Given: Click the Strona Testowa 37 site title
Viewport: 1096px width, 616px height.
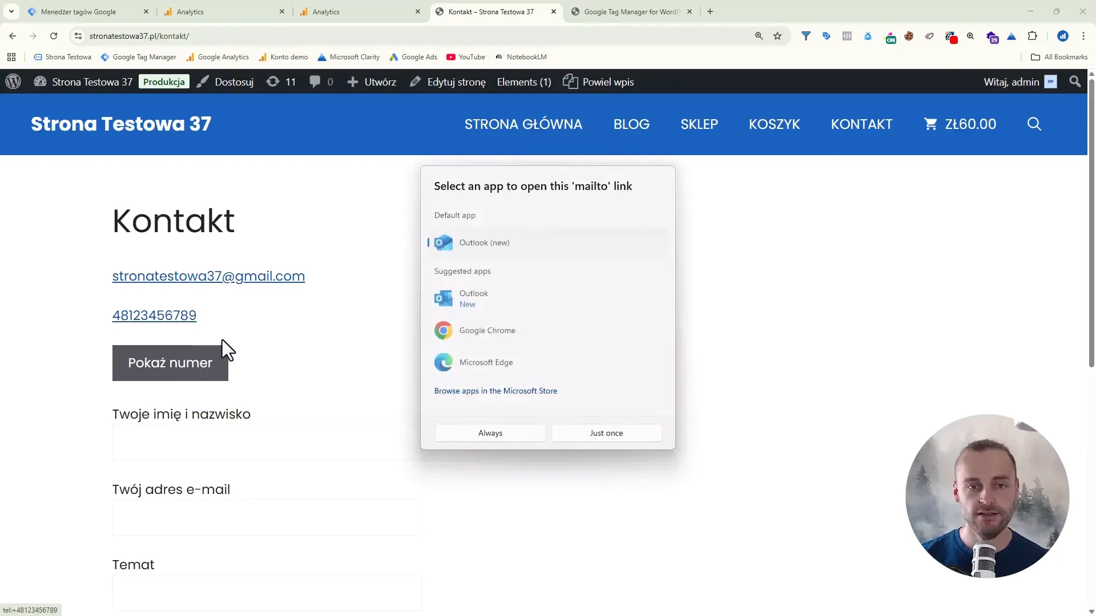Looking at the screenshot, I should click(121, 124).
